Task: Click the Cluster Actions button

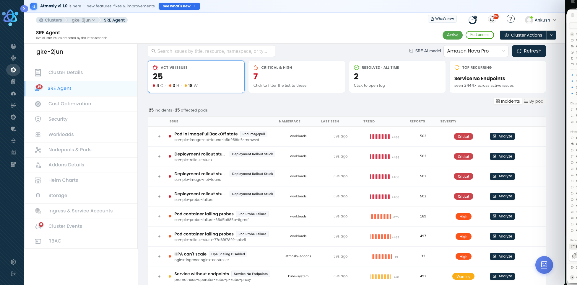Action: point(523,35)
